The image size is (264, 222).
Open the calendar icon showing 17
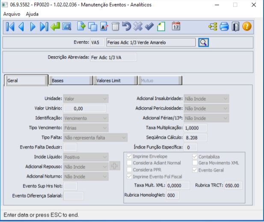point(176,26)
